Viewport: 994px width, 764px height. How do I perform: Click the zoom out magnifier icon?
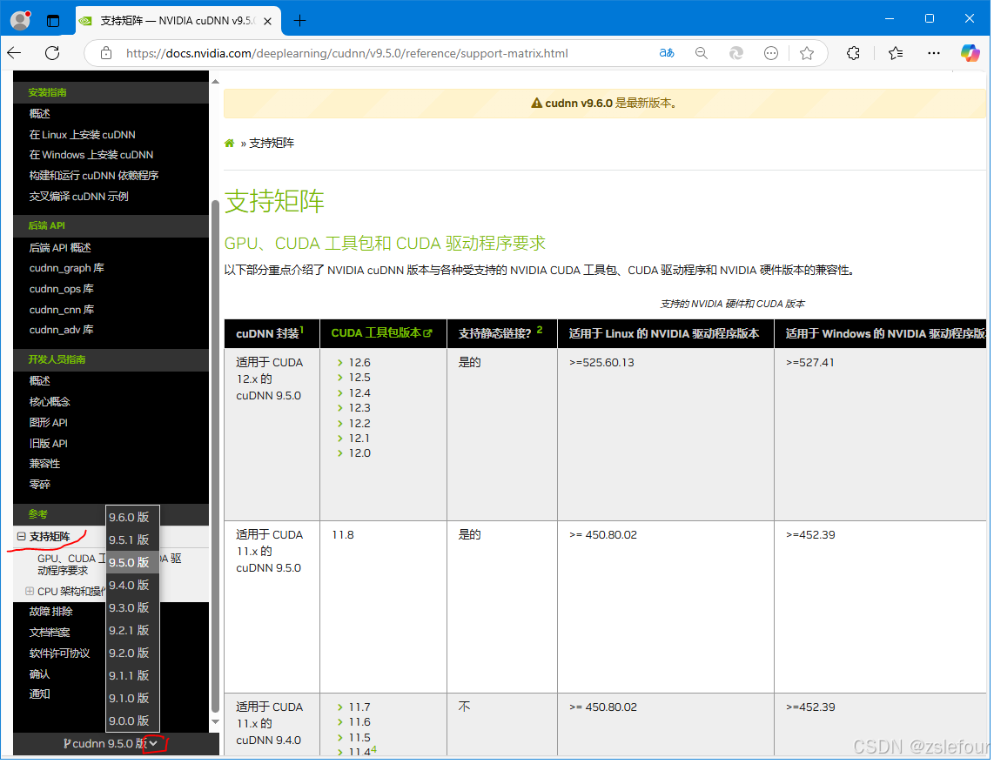[x=702, y=53]
